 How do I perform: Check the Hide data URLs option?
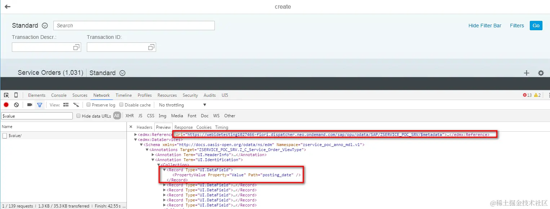[79, 116]
